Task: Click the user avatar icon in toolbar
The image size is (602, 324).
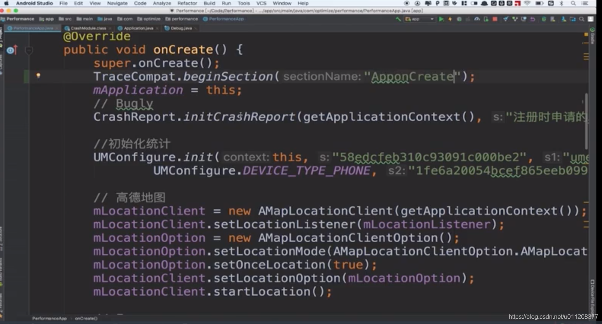Action: (x=591, y=19)
